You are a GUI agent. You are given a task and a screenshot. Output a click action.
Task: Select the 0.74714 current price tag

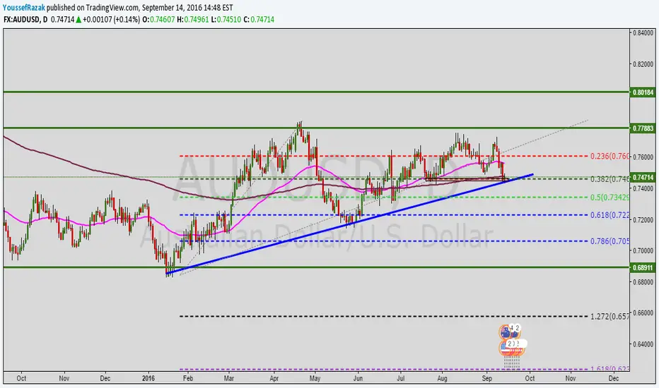point(643,178)
